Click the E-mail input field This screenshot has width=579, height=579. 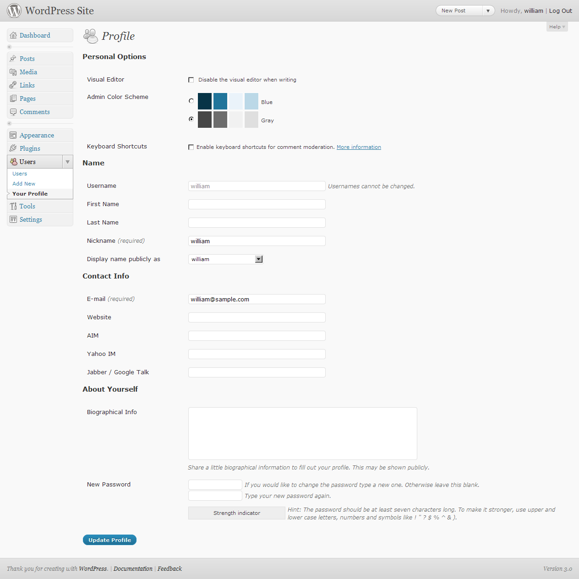pos(257,299)
